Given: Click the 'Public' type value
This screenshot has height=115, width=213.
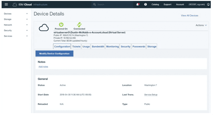Looking at the screenshot, I should [147, 104].
